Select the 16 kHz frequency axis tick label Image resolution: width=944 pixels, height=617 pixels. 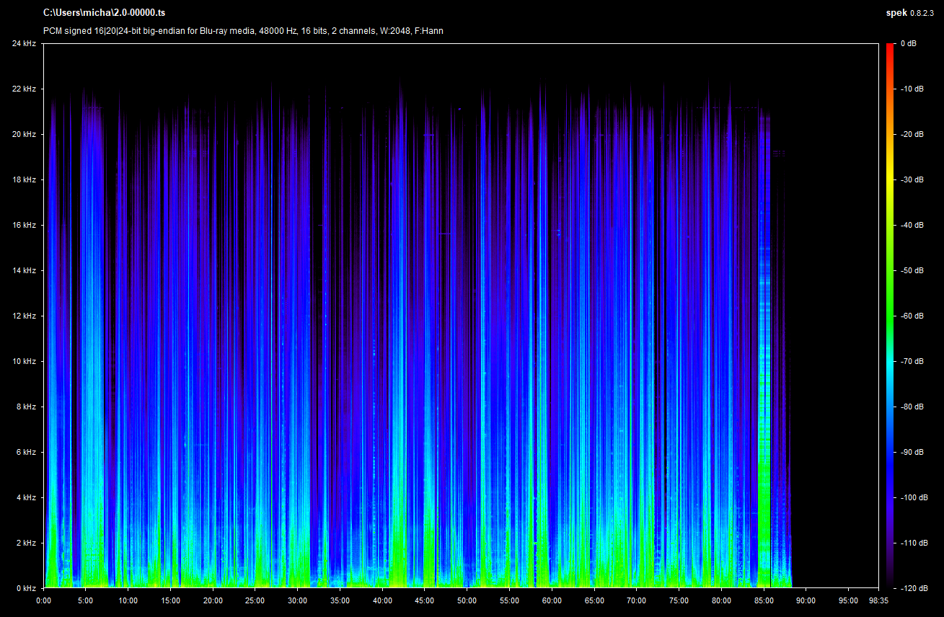25,225
